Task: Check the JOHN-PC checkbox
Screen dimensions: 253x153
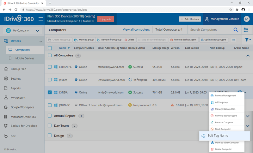Action: pos(50,105)
